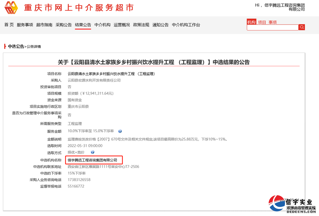Open 超市指南 from the navigation

point(44,25)
